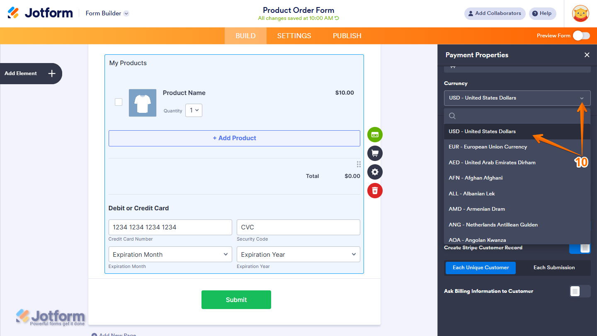Check the Product Name checkbox
Viewport: 597px width, 336px height.
[x=119, y=102]
